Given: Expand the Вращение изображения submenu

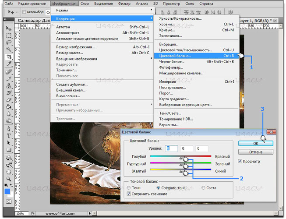Looking at the screenshot, I should tap(102, 59).
